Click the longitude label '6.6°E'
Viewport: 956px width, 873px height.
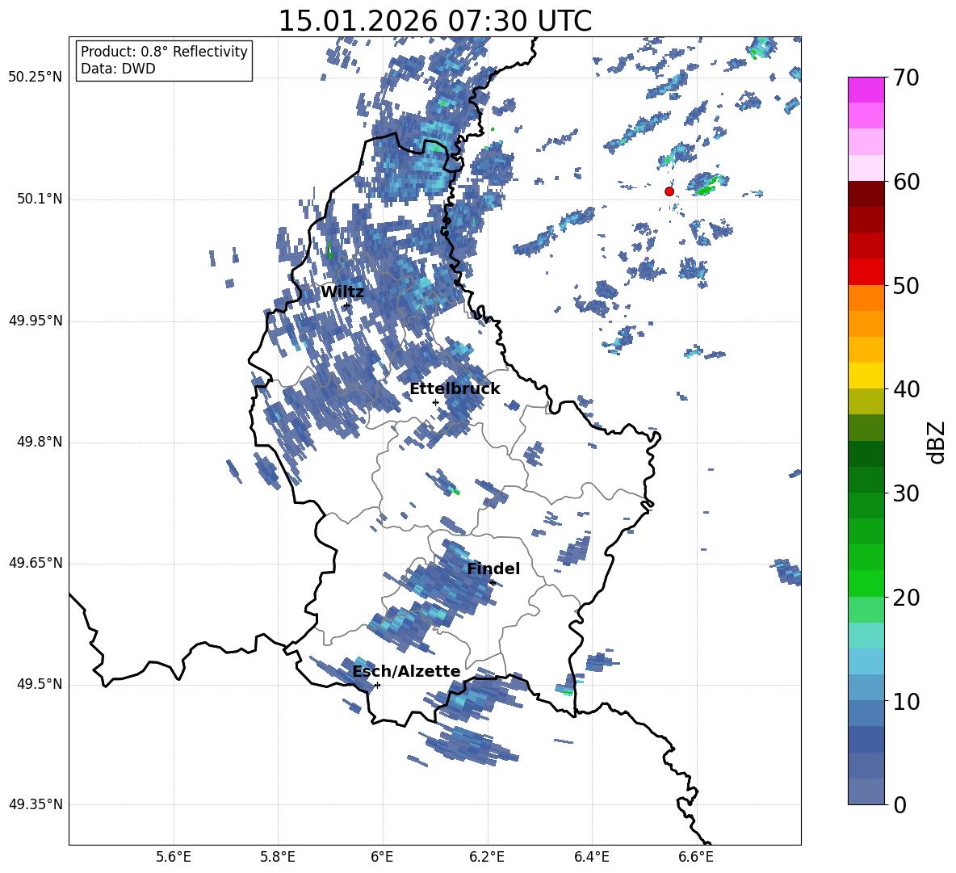point(696,858)
